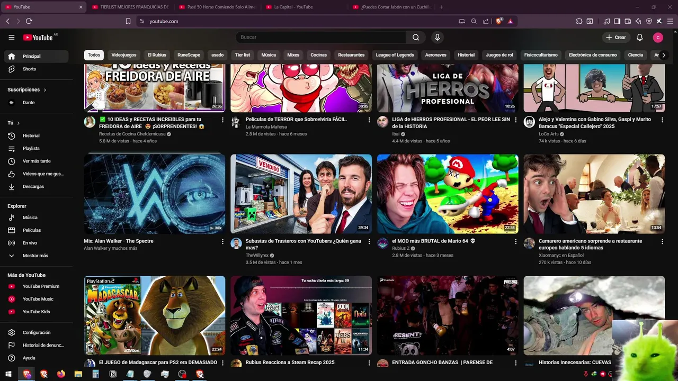This screenshot has width=678, height=381.
Task: Switch to La Capital - YouTube tab
Action: pyautogui.click(x=305, y=7)
